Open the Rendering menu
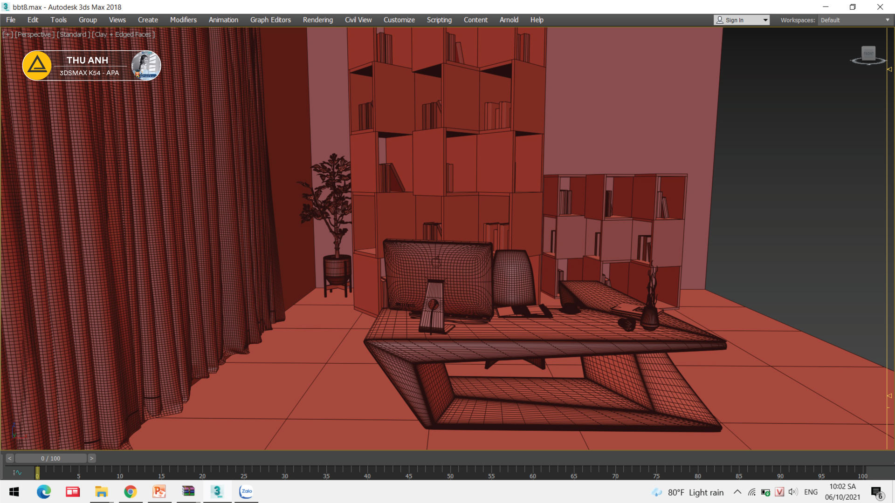 coord(317,20)
